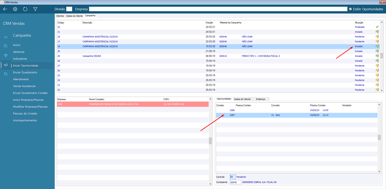Viewport: 386px width, 189px height.
Task: Click the yellow flag on campaign 26
Action: point(377,70)
